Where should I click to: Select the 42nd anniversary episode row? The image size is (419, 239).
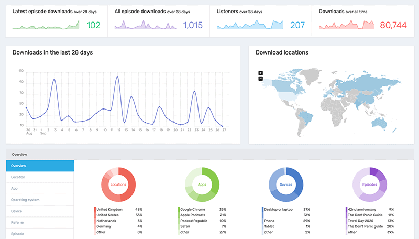370,209
